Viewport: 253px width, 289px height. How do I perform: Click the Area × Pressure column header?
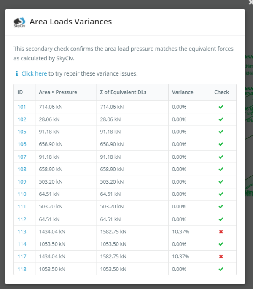click(58, 92)
